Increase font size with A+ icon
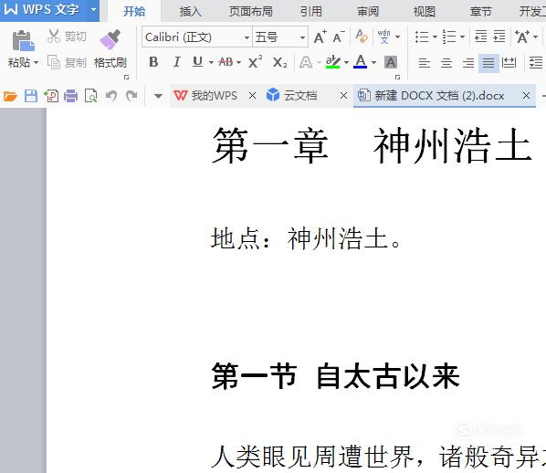546x473 pixels. pos(320,37)
